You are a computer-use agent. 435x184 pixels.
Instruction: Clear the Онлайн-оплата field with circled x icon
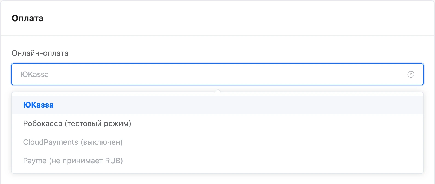pyautogui.click(x=411, y=74)
